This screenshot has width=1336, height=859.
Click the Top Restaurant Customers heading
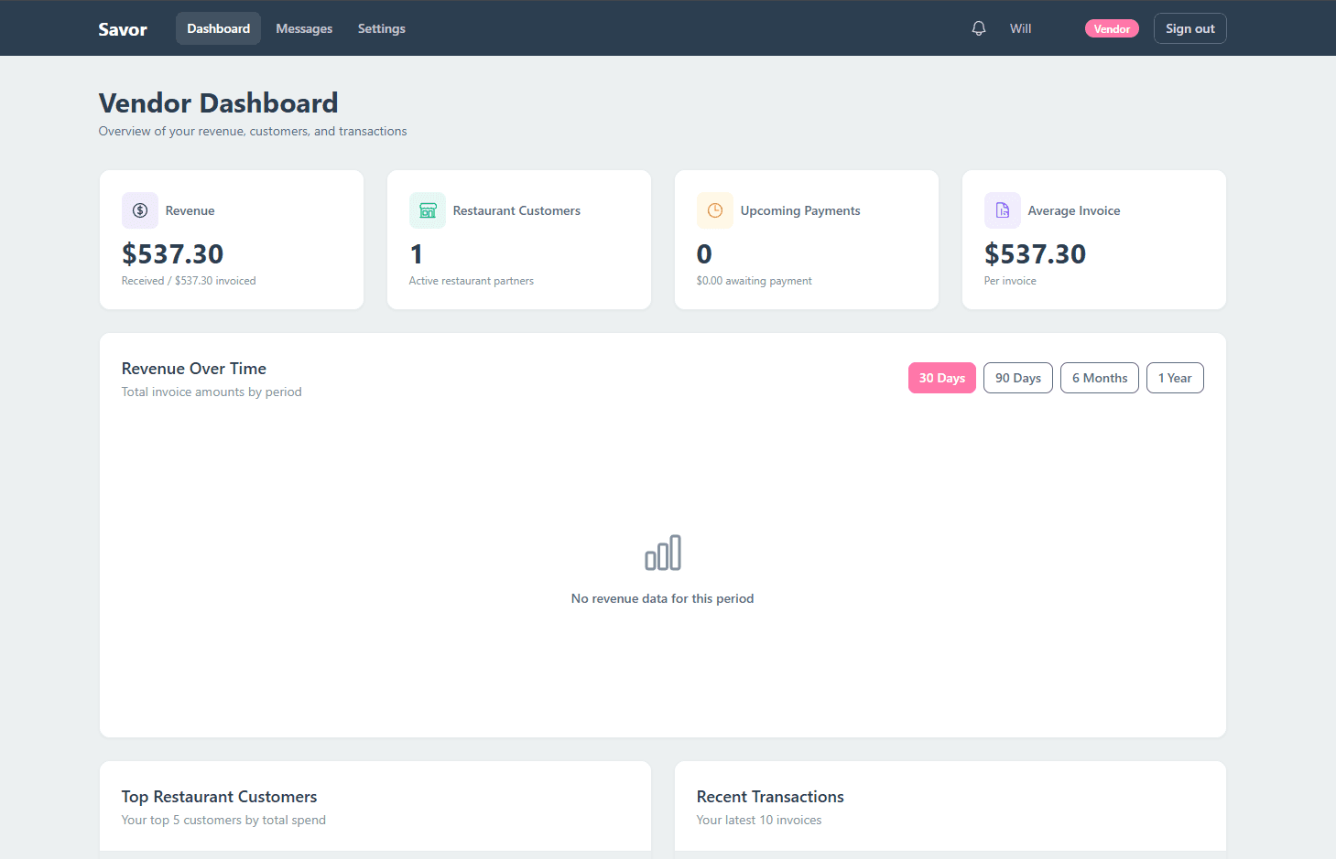219,796
